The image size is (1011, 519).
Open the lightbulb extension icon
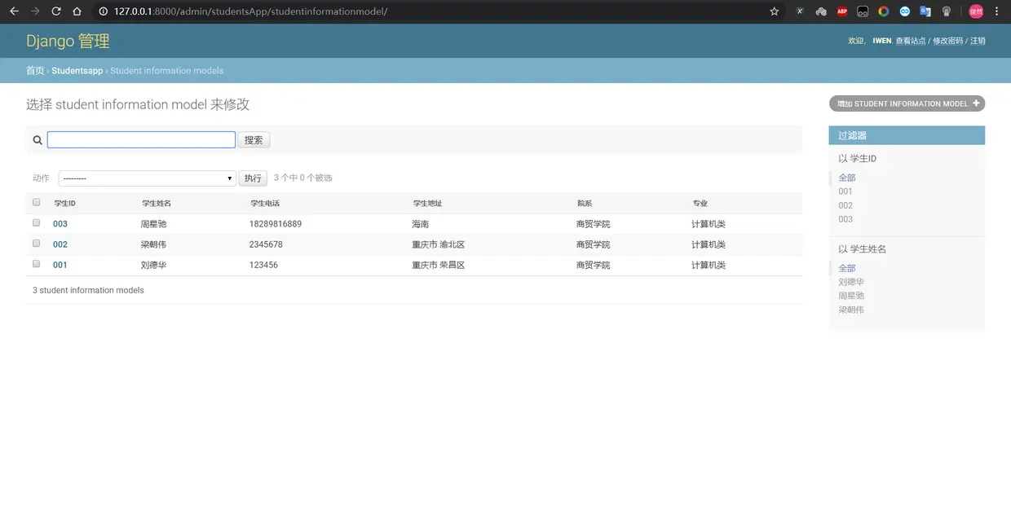point(947,11)
